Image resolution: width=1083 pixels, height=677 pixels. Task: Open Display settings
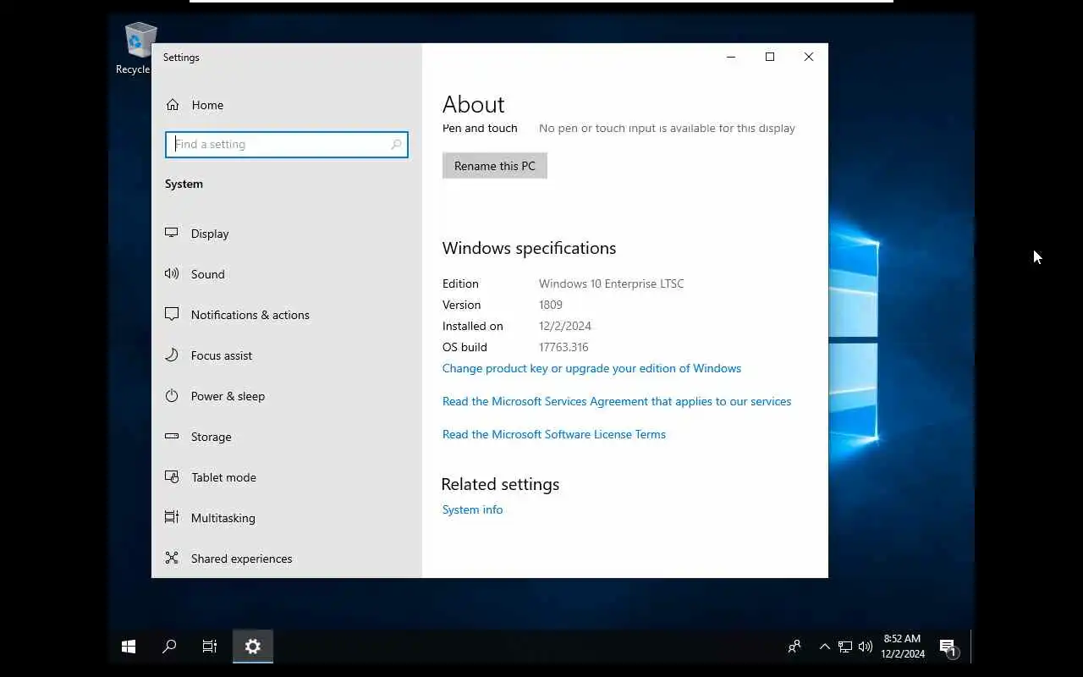pyautogui.click(x=287, y=234)
